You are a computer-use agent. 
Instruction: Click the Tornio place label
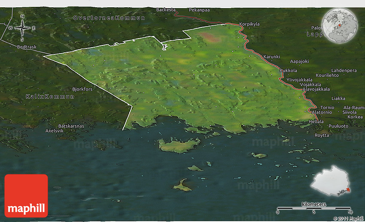[327, 107]
